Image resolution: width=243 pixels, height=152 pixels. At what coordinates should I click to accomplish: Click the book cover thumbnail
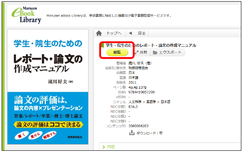(48, 87)
